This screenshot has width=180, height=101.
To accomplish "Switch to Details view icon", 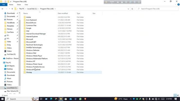I will (x=175, y=95).
